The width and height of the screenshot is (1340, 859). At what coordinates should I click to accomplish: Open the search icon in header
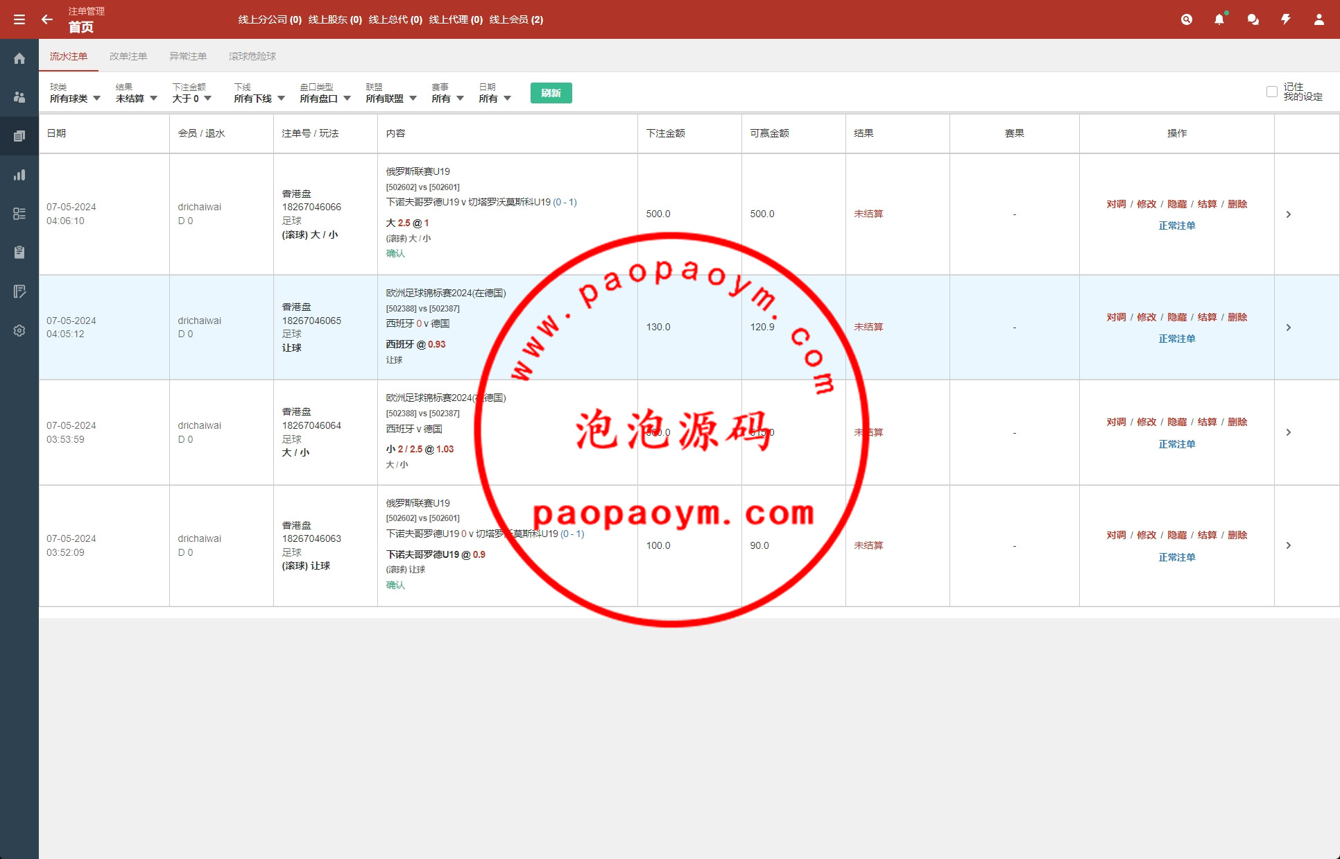(1187, 19)
